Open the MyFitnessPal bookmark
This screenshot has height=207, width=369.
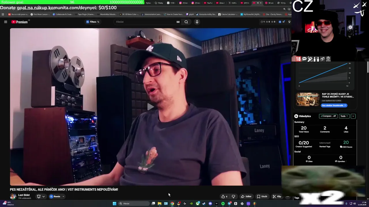point(250,14)
